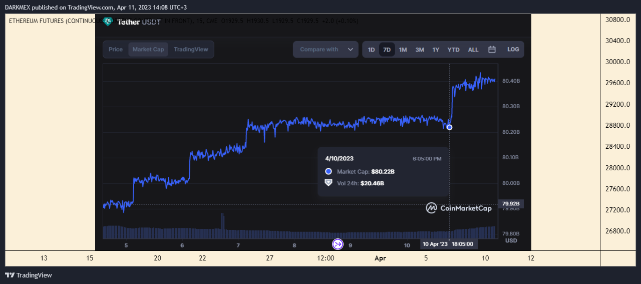Click the volume spike bar near 7

(223, 226)
